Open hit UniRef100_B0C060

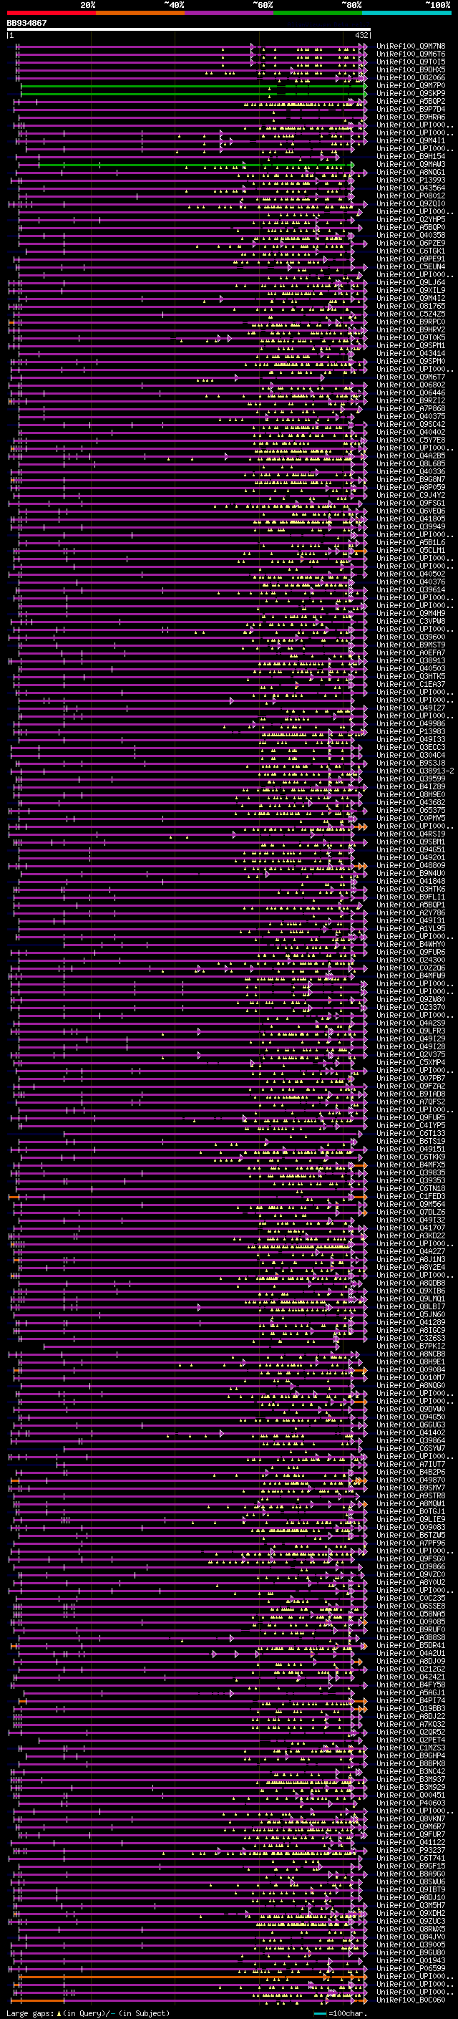click(411, 2000)
